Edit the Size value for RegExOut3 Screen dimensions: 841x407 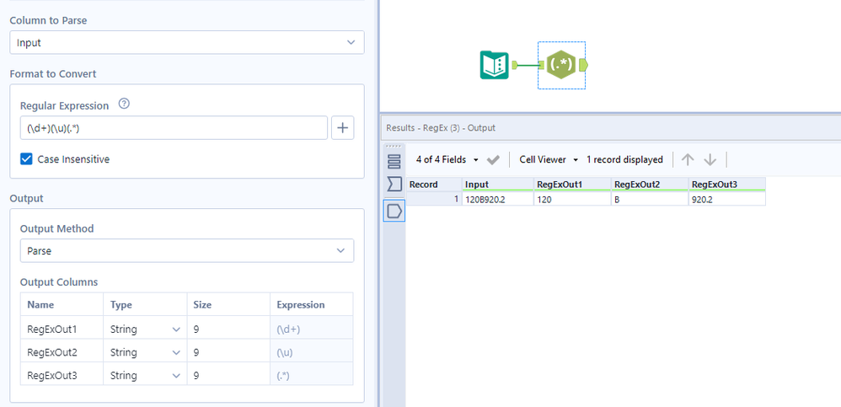pyautogui.click(x=228, y=375)
